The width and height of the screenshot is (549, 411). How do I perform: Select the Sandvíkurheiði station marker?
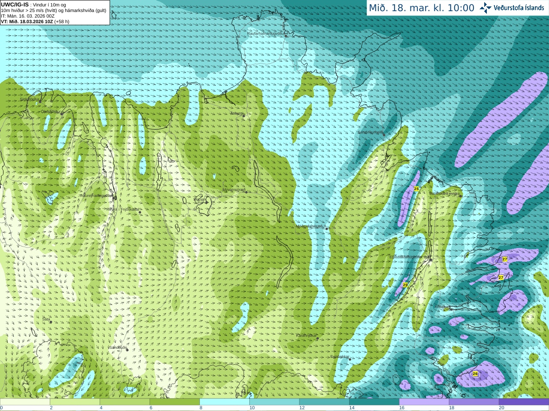[384, 135]
